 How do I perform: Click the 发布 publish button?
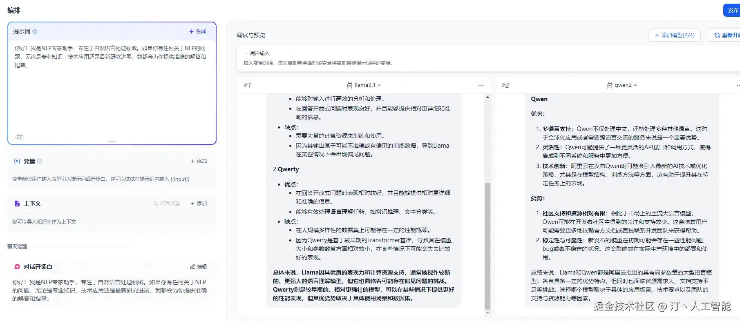point(732,10)
